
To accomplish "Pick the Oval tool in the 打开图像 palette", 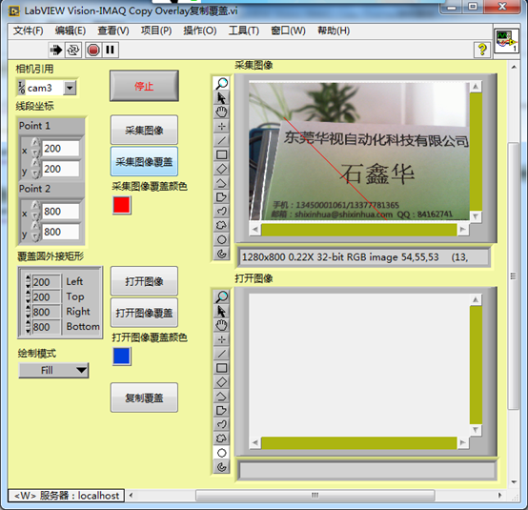I will point(221,453).
